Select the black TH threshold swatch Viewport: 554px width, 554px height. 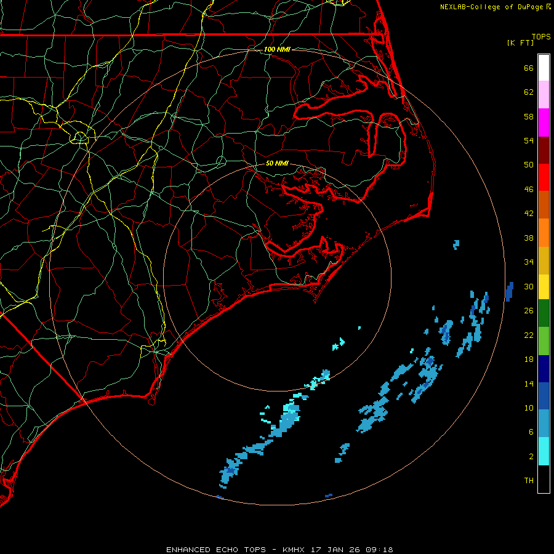click(544, 479)
